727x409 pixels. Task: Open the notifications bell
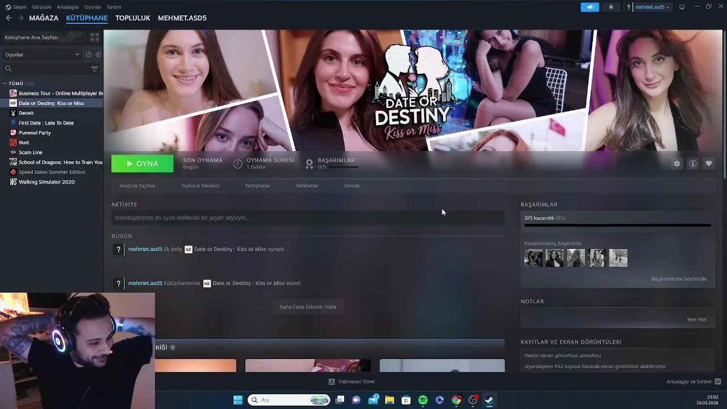(611, 7)
